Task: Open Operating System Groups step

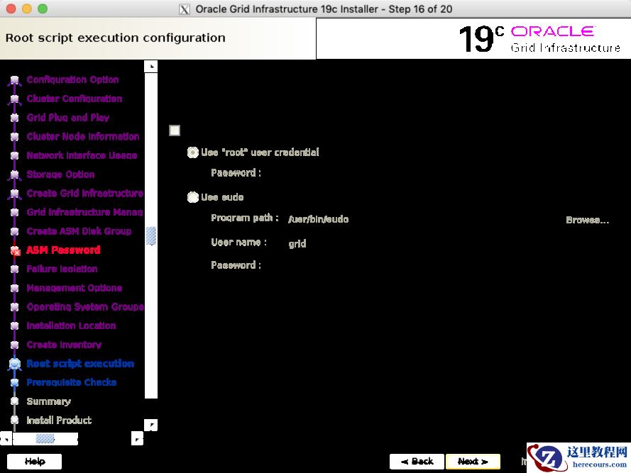Action: (85, 306)
